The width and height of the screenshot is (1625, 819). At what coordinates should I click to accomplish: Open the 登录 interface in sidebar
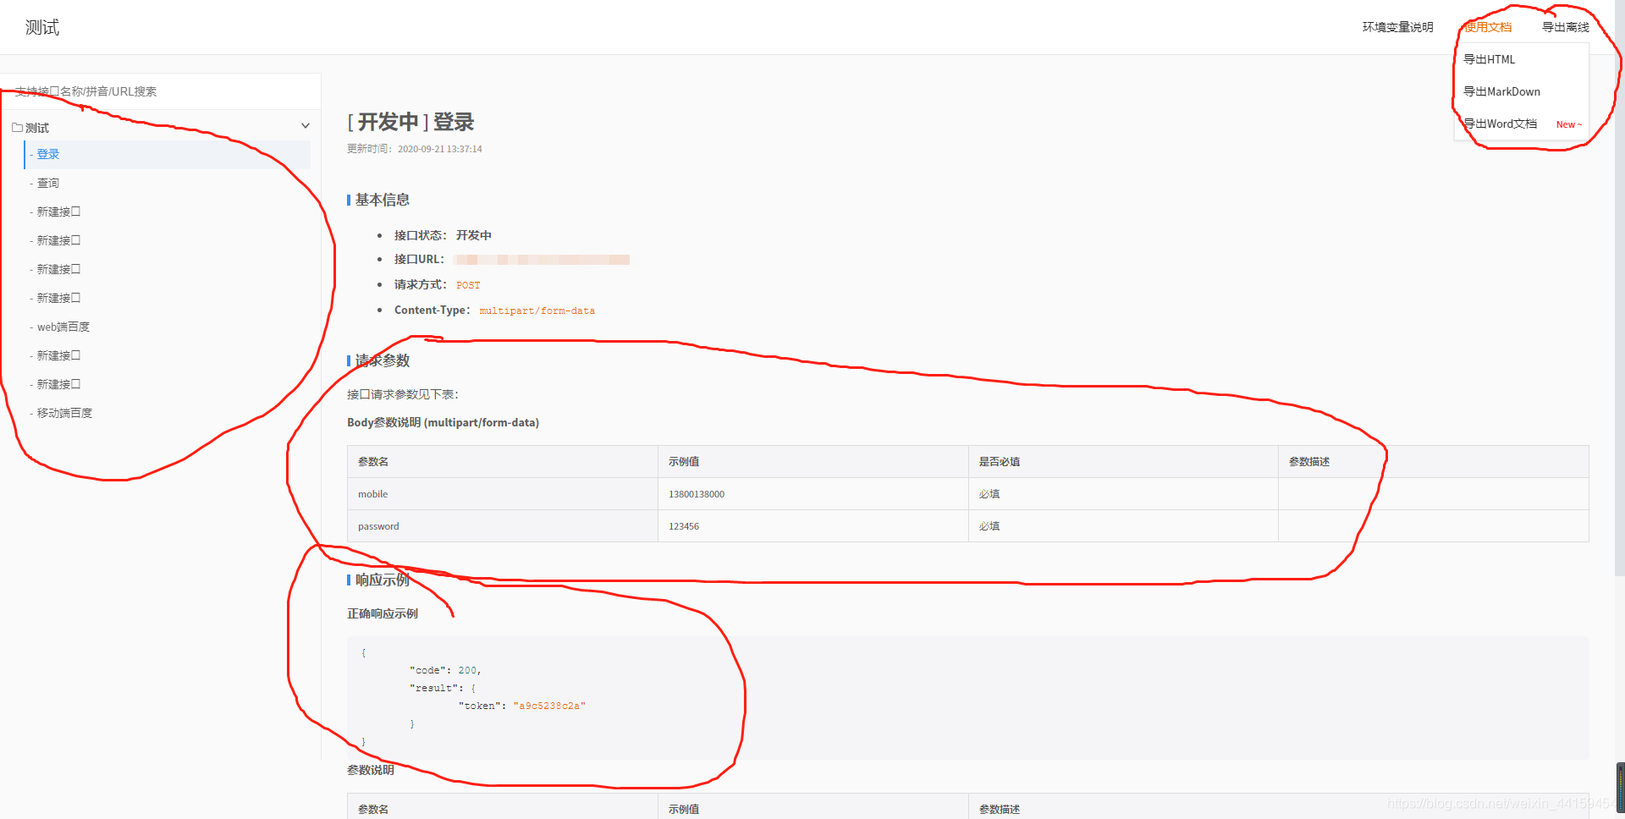click(x=168, y=155)
